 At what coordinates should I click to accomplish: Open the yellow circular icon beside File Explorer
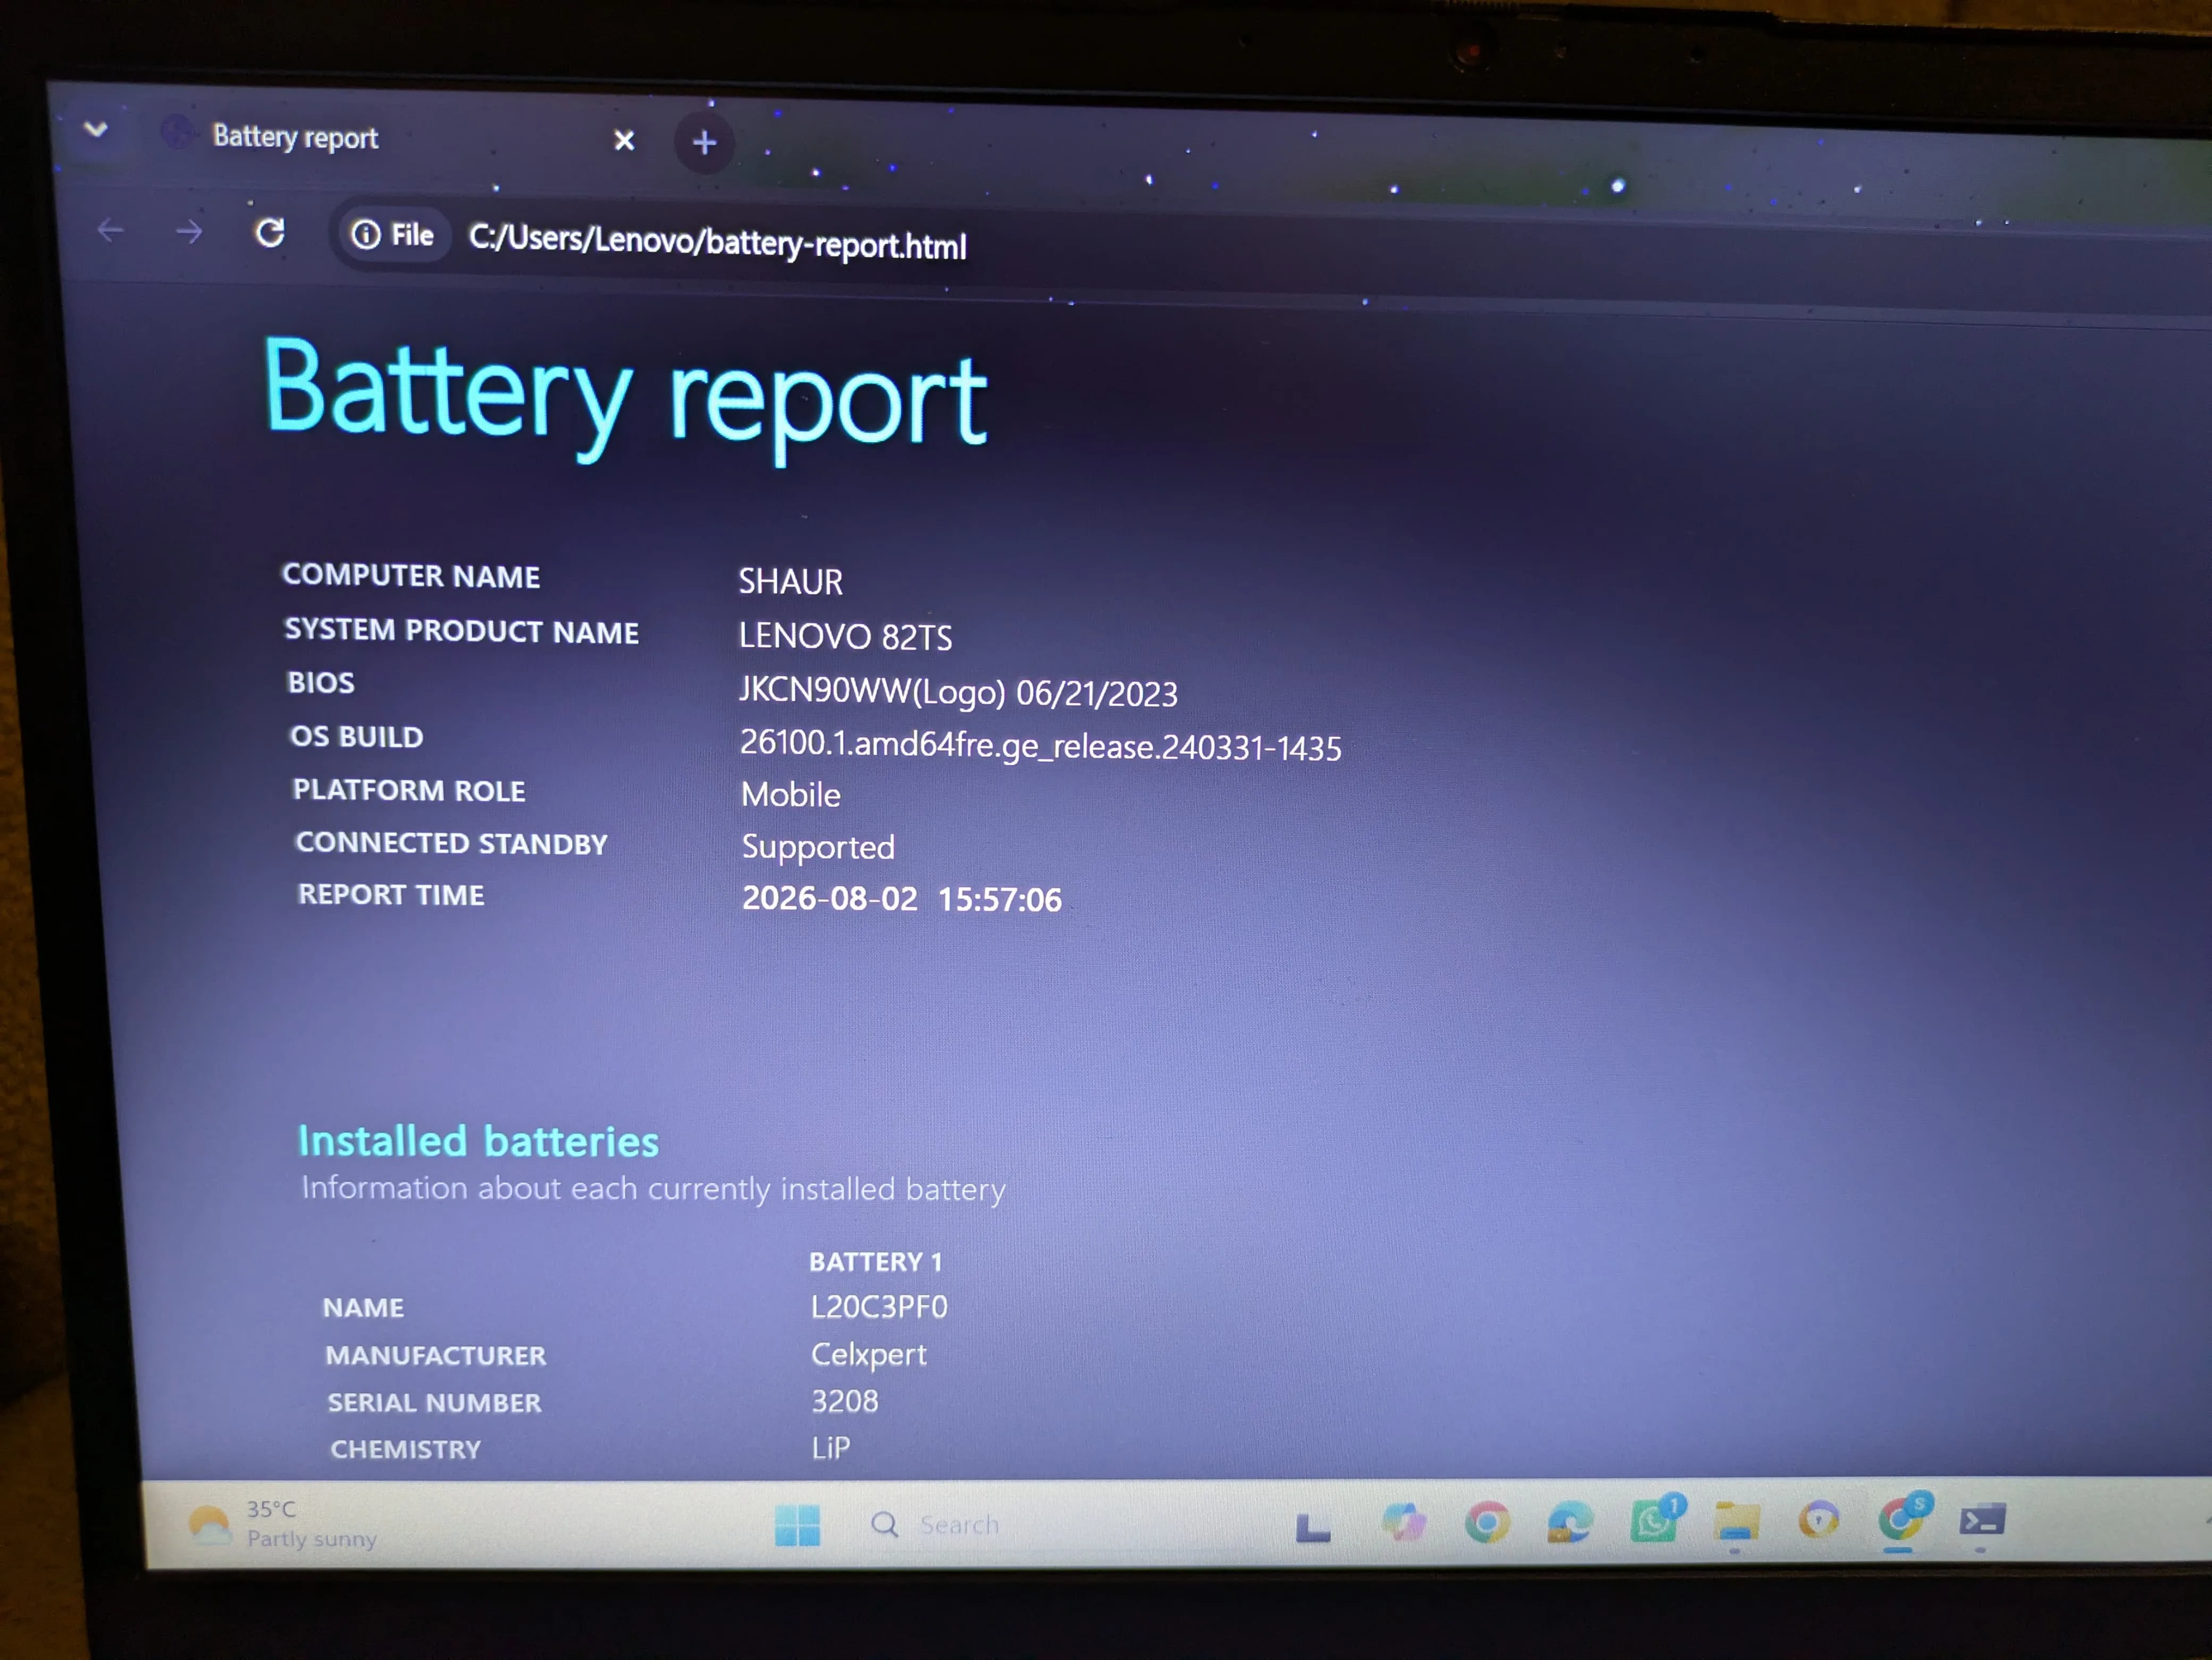coord(1818,1521)
